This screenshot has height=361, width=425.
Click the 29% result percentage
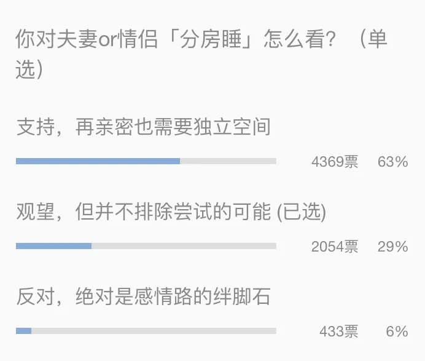pyautogui.click(x=392, y=247)
